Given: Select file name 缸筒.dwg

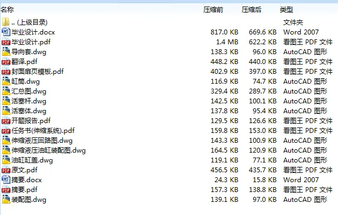Looking at the screenshot, I should (x=26, y=82).
